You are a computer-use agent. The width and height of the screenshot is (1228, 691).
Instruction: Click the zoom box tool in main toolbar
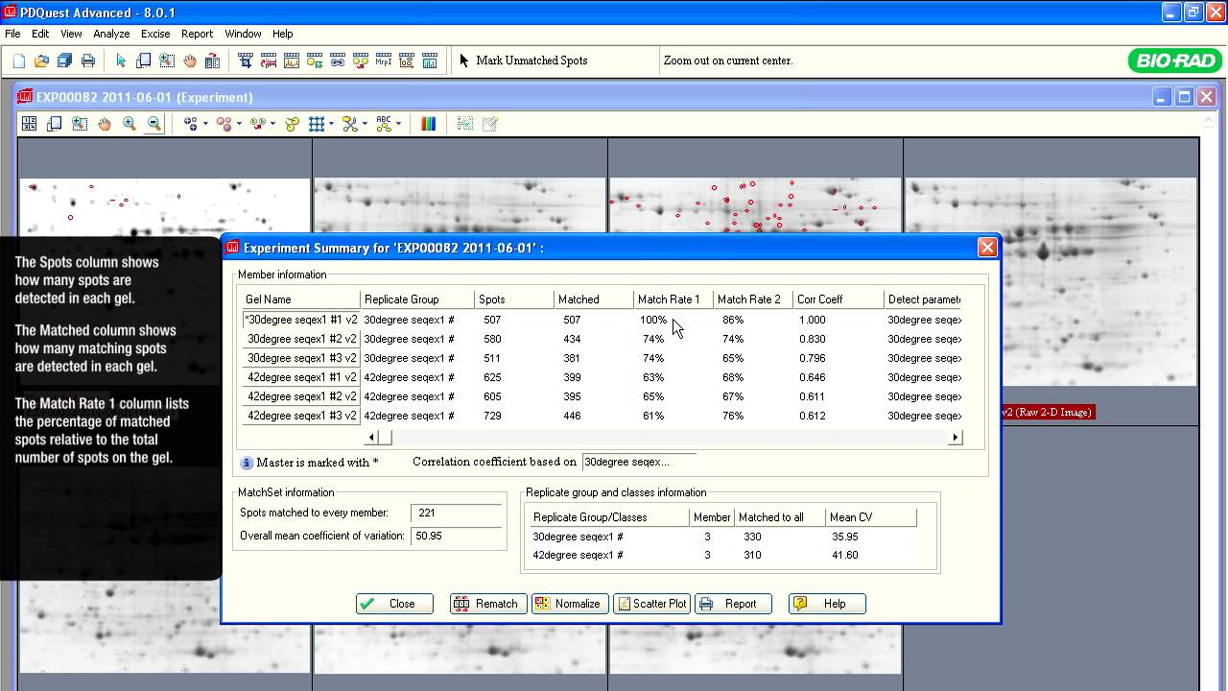pos(167,60)
